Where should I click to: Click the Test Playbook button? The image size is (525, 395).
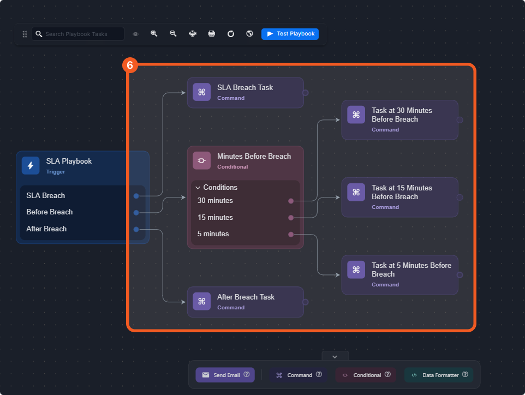click(290, 34)
